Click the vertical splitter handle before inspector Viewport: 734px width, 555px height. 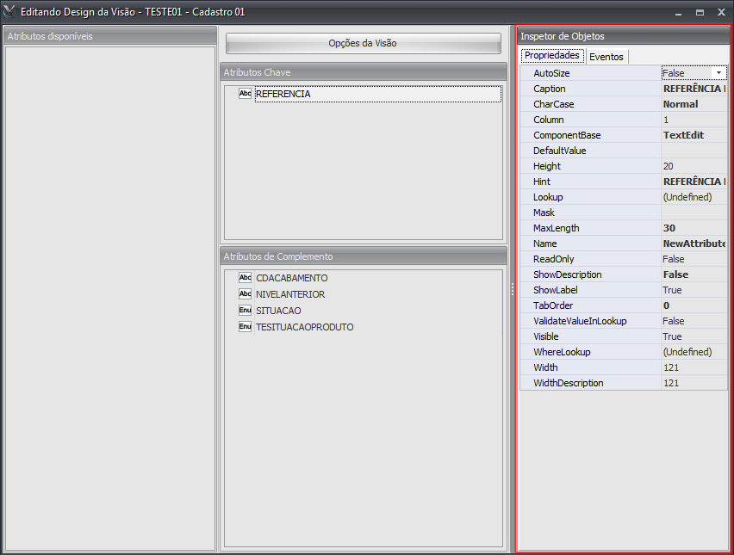(513, 289)
